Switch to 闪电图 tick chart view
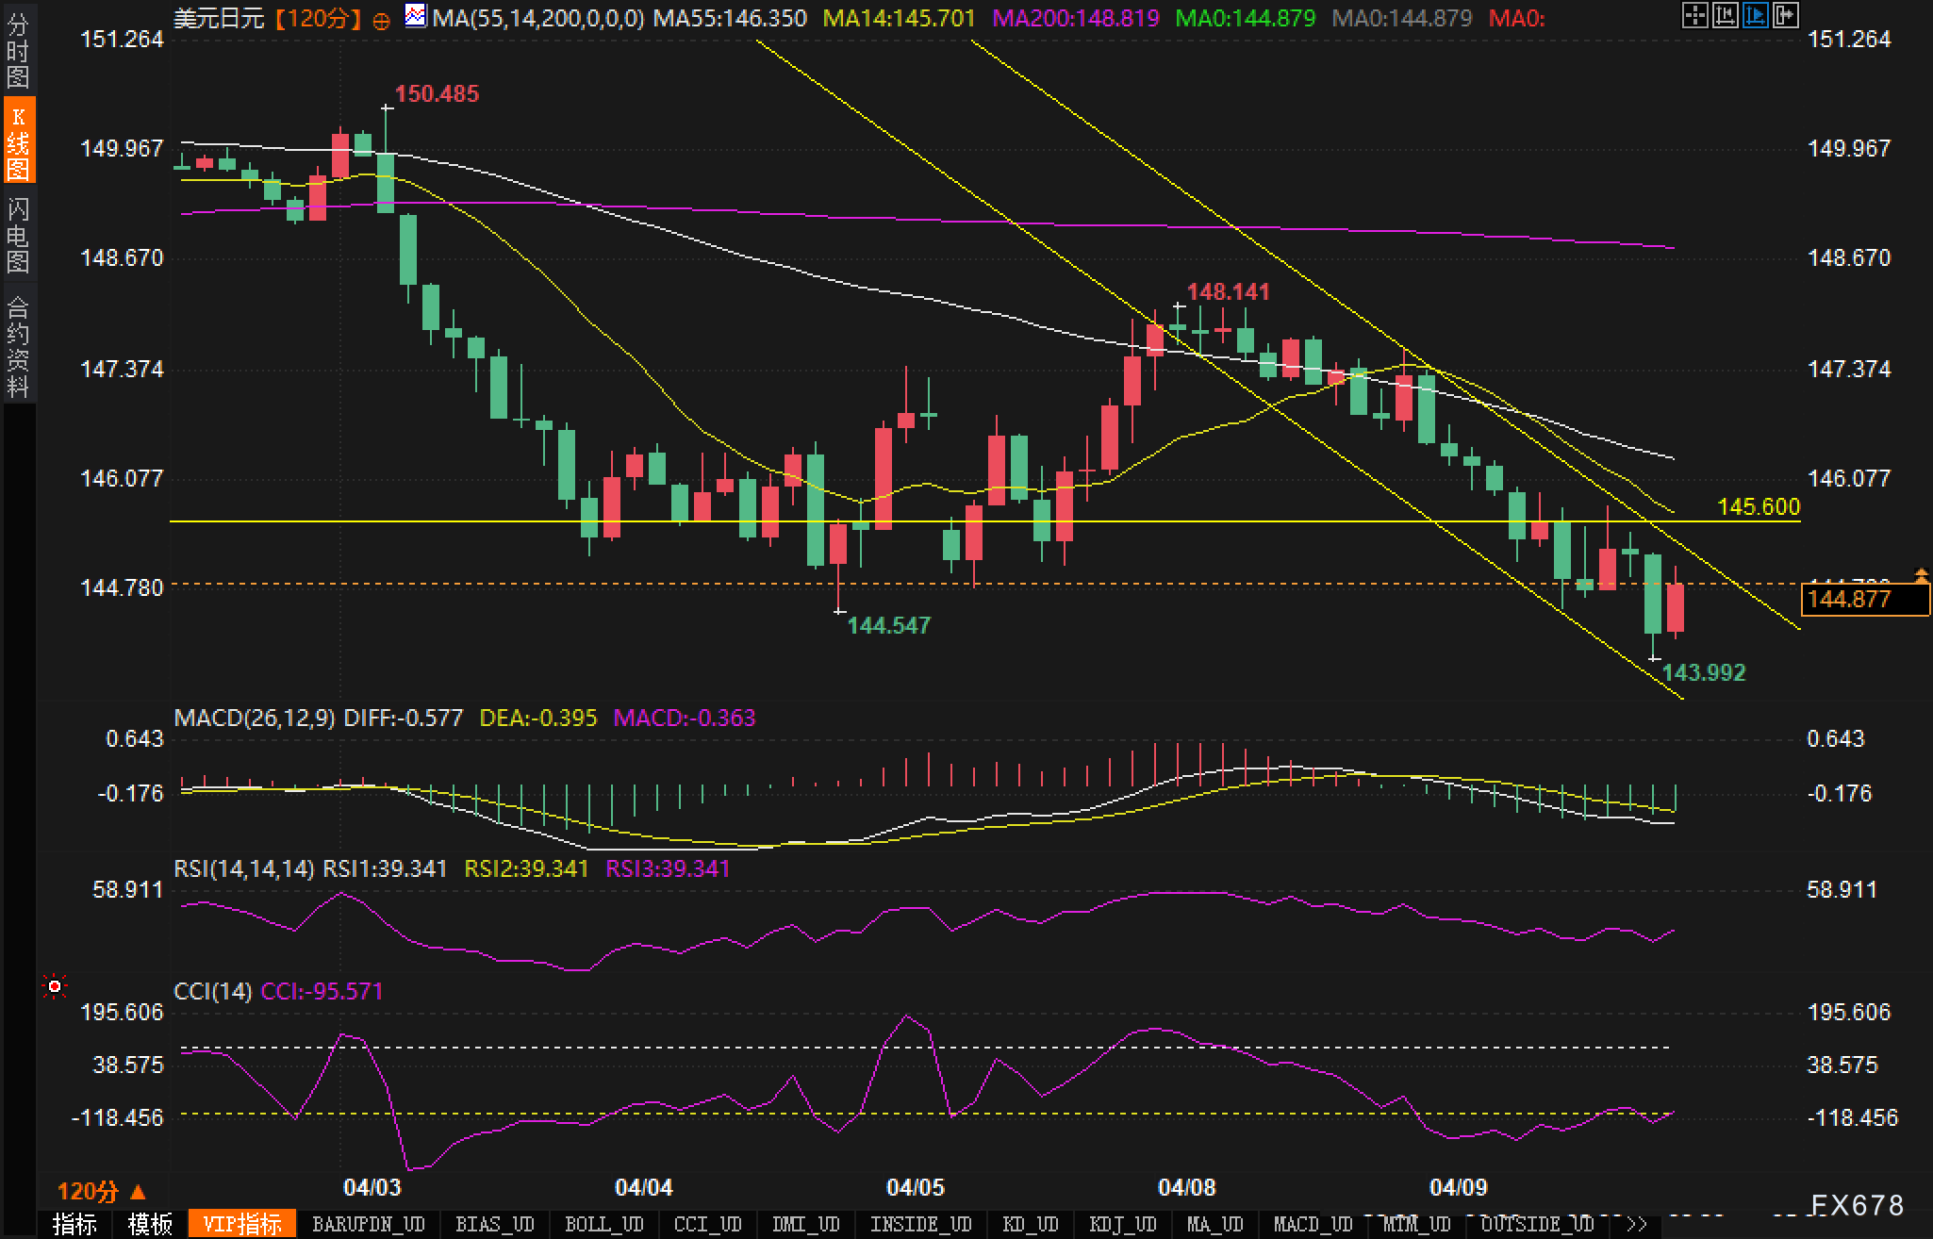The width and height of the screenshot is (1933, 1239). click(x=18, y=234)
